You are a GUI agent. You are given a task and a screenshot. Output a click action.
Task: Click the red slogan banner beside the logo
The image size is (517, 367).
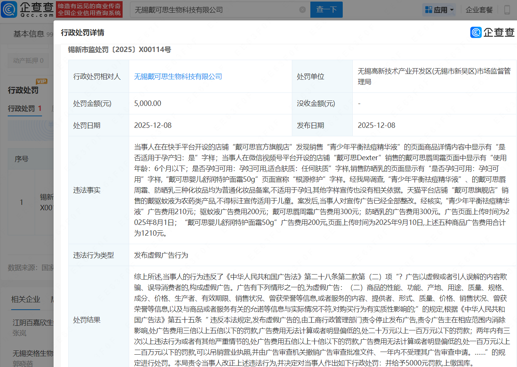tap(89, 10)
